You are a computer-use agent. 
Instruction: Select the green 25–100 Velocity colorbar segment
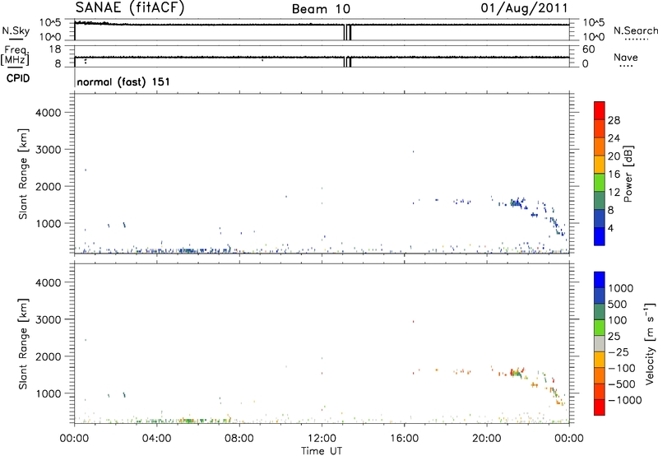pos(600,328)
